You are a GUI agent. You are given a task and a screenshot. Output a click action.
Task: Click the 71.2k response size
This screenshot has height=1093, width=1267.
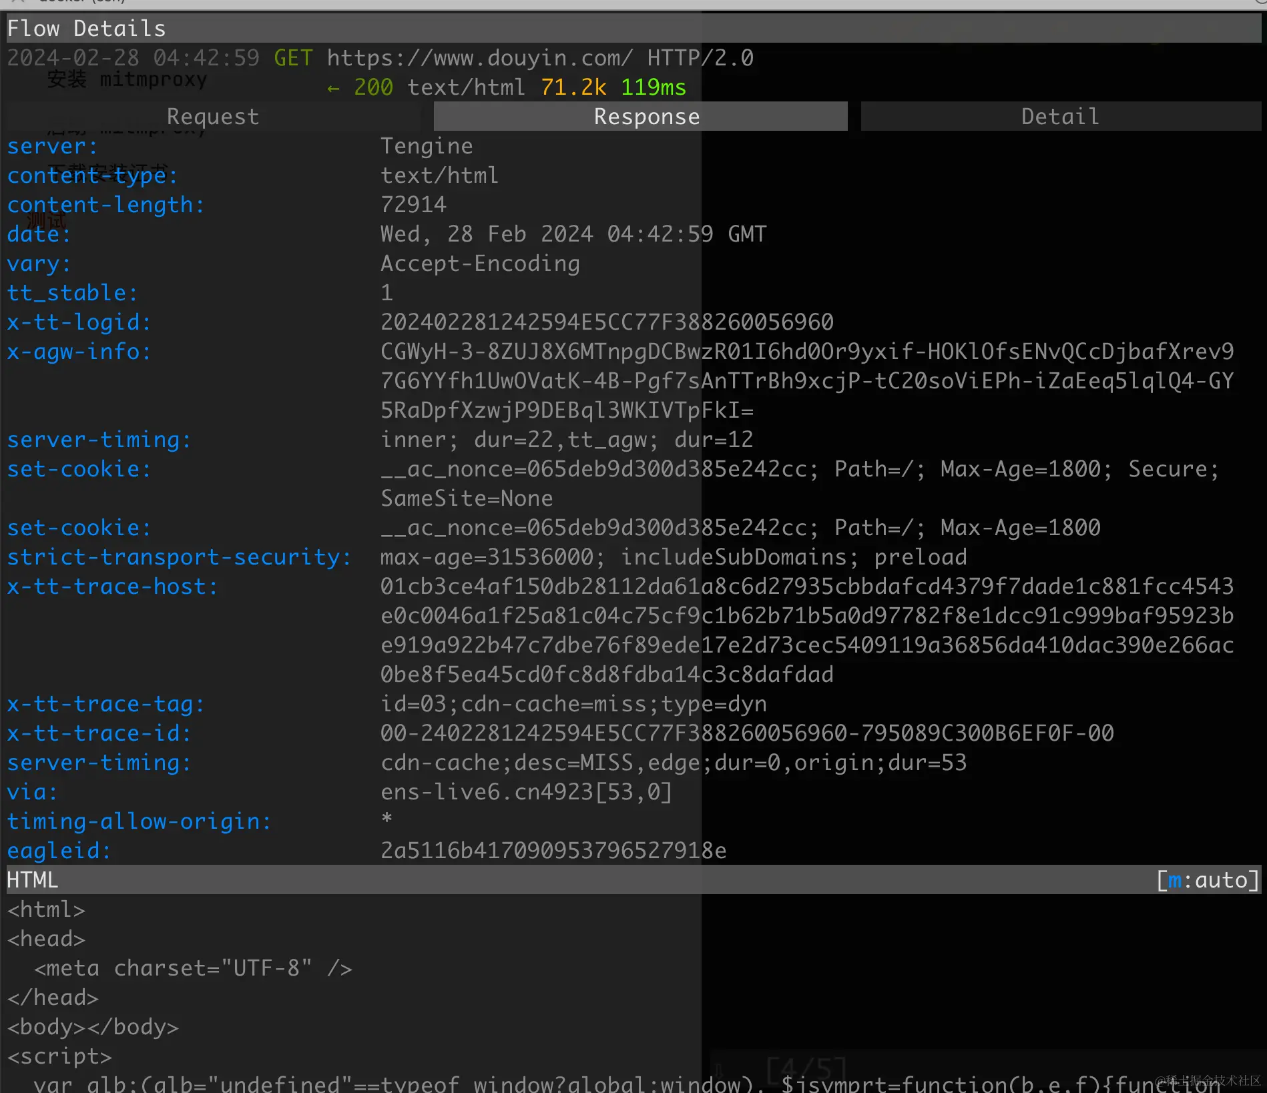[573, 87]
